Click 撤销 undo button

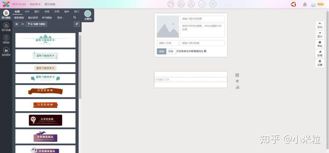point(320,25)
